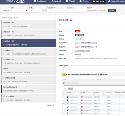Click the fourth flow row source host icon
The height and width of the screenshot is (116, 125).
[x=68, y=107]
